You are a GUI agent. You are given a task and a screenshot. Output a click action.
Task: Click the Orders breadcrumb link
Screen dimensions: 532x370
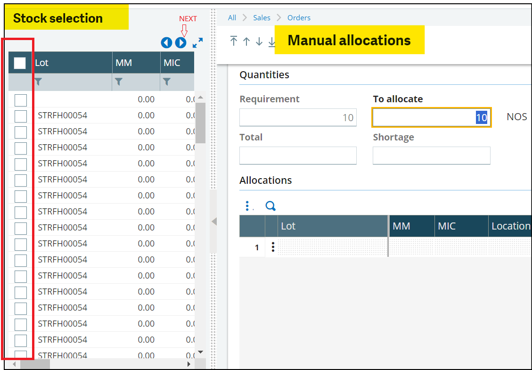click(x=299, y=17)
